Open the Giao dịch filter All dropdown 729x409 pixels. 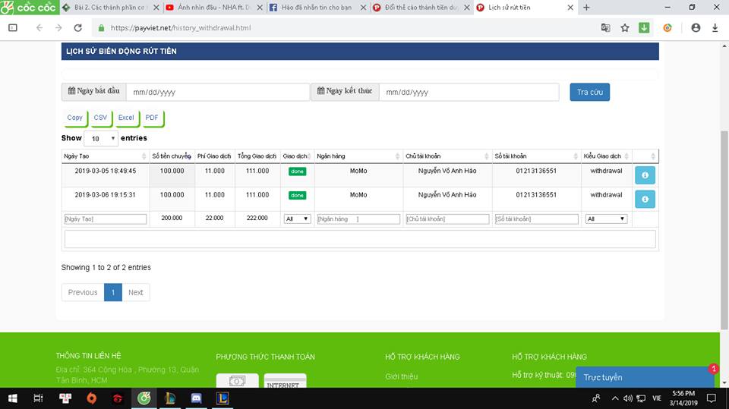[297, 219]
